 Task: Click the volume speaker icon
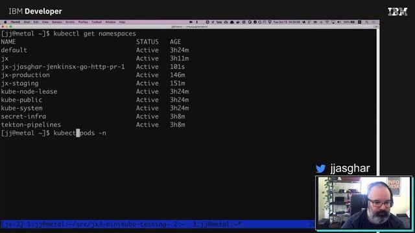pos(339,22)
